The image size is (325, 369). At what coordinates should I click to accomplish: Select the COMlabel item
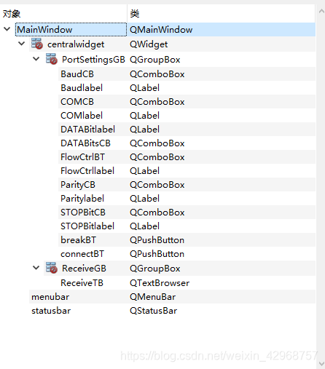(x=82, y=116)
